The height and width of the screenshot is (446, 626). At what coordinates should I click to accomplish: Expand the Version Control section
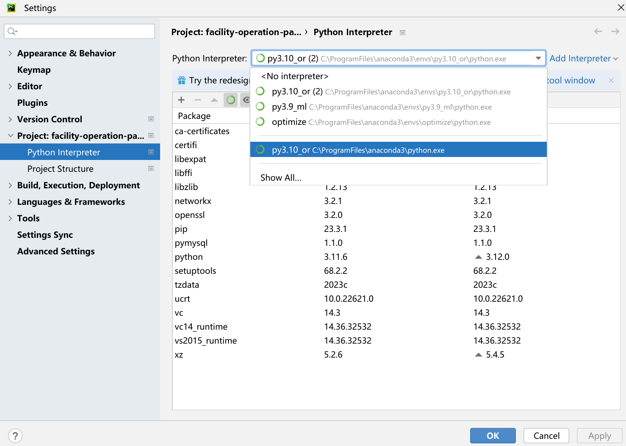(x=10, y=119)
